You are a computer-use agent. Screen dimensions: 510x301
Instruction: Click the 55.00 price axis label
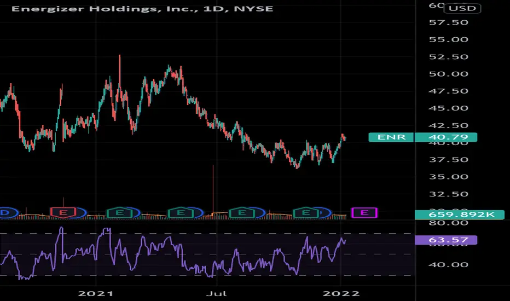pos(449,39)
